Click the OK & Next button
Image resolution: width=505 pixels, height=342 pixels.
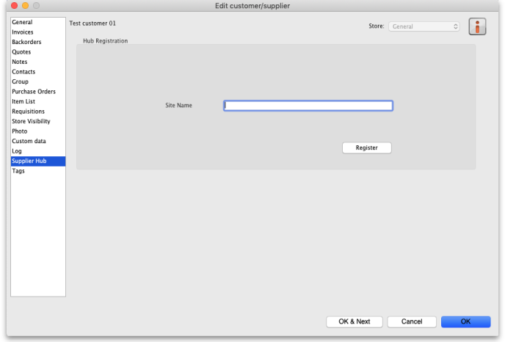(x=354, y=321)
